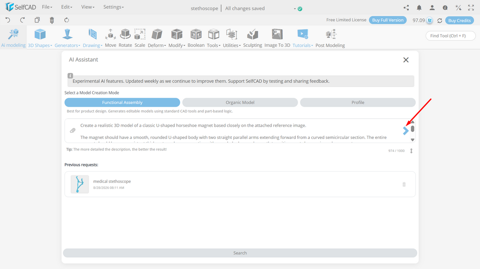Open the project status dropdown arrow
Image resolution: width=480 pixels, height=269 pixels.
pyautogui.click(x=295, y=9)
